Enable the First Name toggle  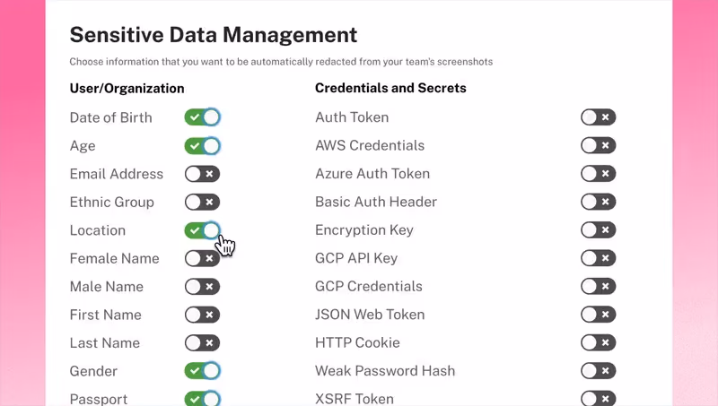203,315
